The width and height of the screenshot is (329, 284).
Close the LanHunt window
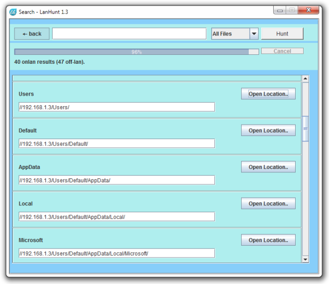click(308, 10)
